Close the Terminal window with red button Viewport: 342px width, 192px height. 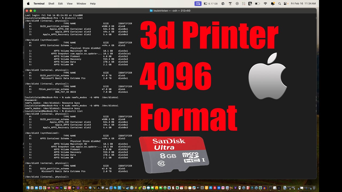27,11
